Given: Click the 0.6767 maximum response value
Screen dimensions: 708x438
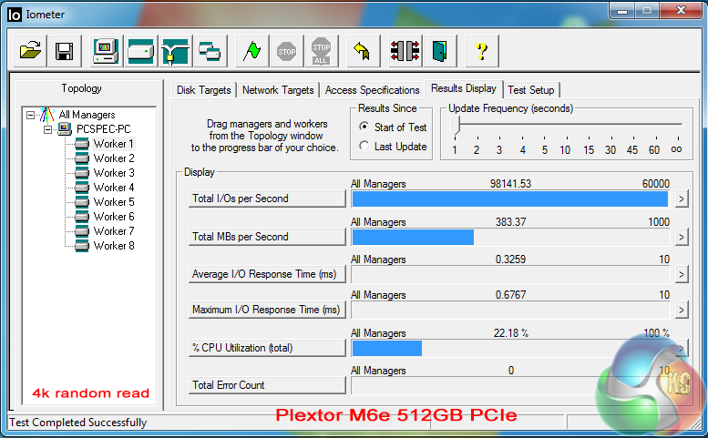Looking at the screenshot, I should (x=510, y=295).
